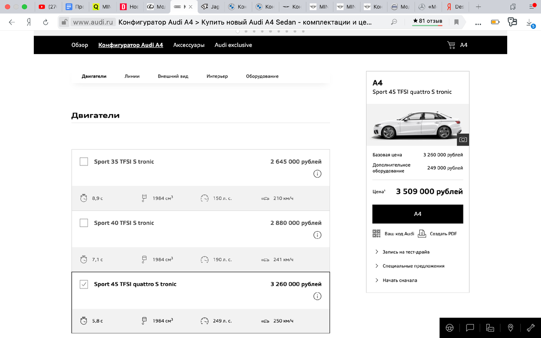Switch to the YouTube browser tab

[x=48, y=7]
